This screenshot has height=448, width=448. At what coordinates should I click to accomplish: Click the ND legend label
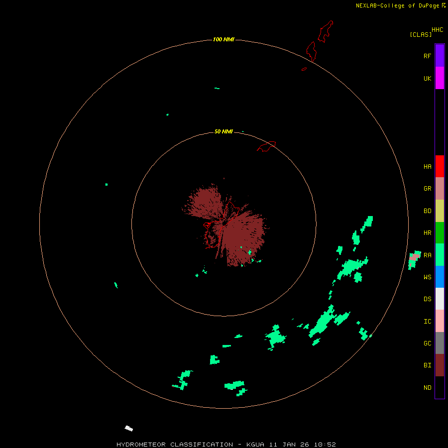click(427, 388)
